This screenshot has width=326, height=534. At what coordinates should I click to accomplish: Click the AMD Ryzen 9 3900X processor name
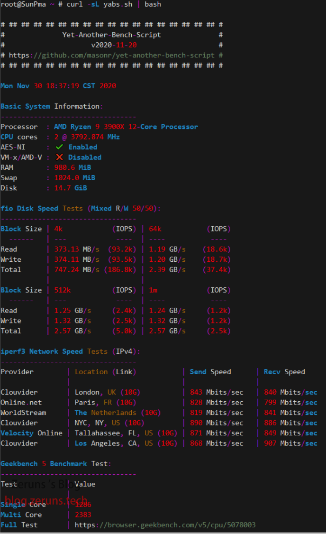pyautogui.click(x=126, y=127)
